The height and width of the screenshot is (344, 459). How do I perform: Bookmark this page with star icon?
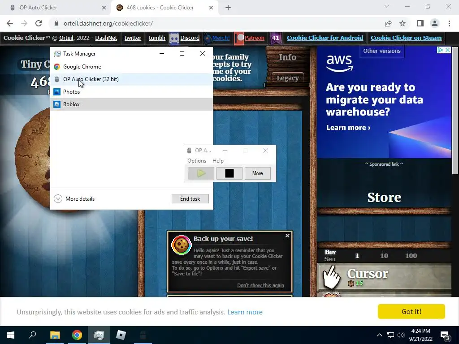[x=403, y=23]
